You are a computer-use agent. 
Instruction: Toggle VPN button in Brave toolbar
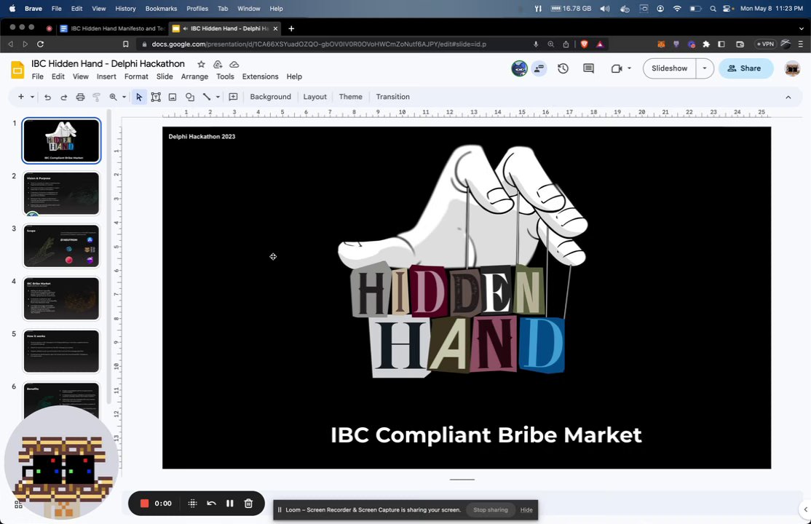pos(765,44)
